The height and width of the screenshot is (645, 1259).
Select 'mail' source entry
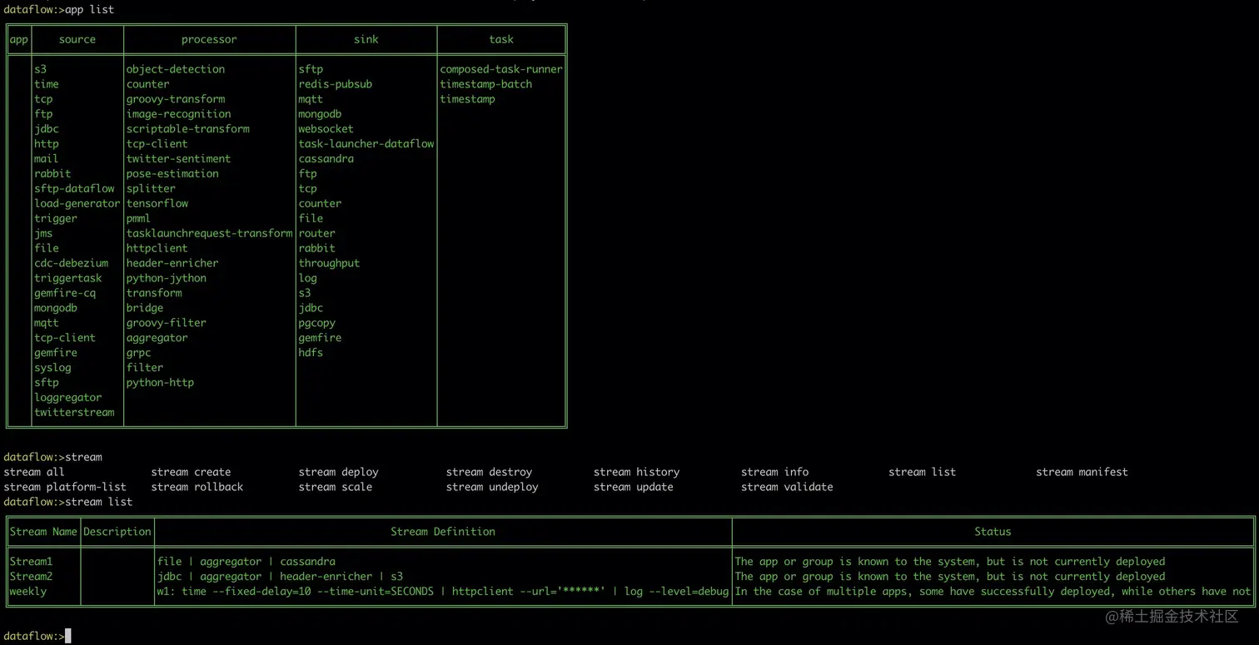click(x=47, y=159)
